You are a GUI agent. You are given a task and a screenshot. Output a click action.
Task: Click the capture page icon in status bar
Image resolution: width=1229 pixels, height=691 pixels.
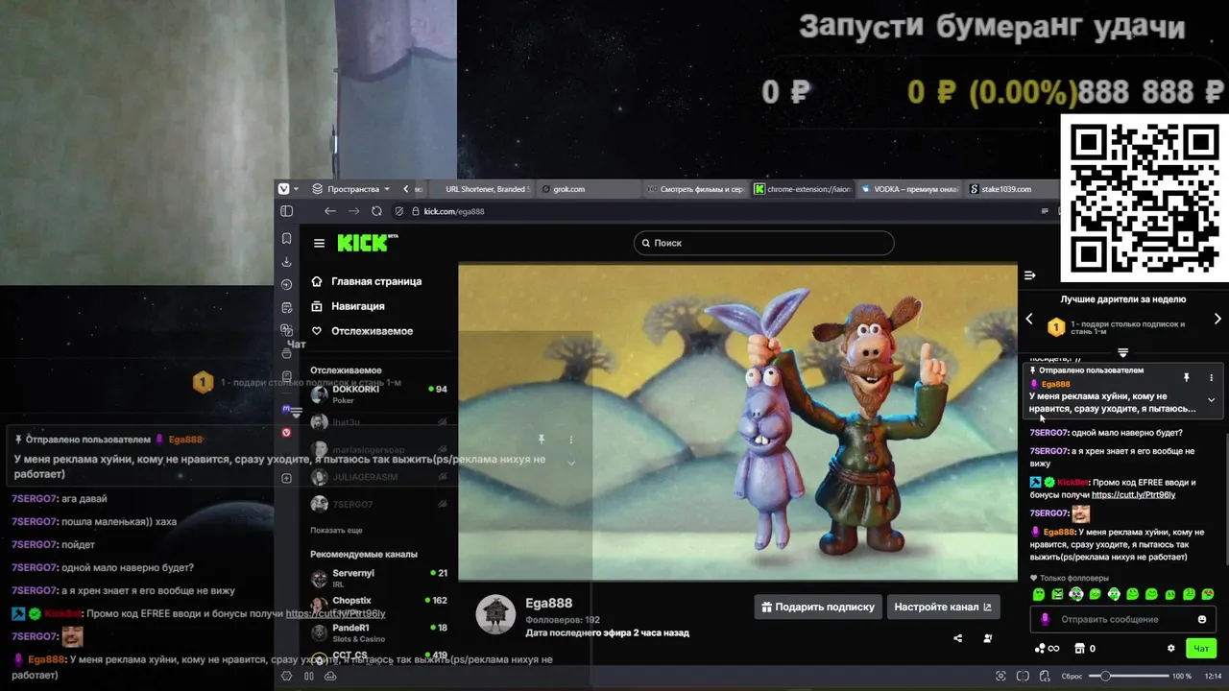tap(1001, 677)
